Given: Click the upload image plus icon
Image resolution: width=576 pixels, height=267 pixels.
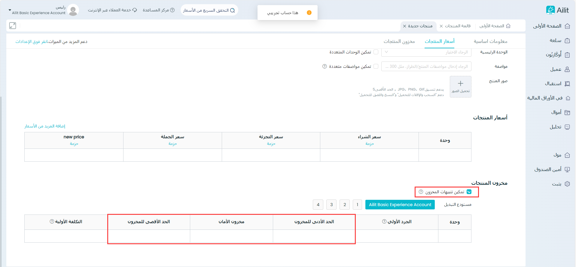Looking at the screenshot, I should pyautogui.click(x=460, y=84).
